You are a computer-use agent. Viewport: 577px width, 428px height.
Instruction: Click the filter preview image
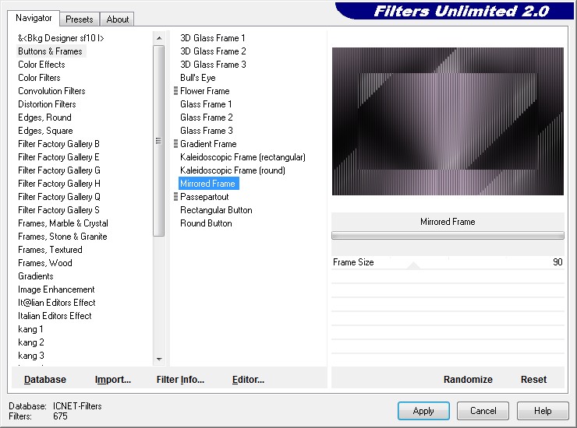[448, 121]
